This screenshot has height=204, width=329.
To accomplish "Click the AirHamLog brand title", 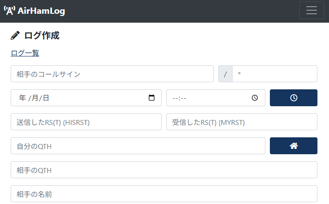I will tap(41, 11).
